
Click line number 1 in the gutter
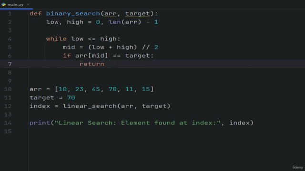pos(10,14)
